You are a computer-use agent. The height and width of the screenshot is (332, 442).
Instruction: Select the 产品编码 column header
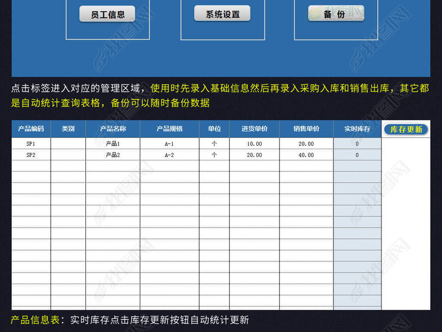tap(31, 129)
